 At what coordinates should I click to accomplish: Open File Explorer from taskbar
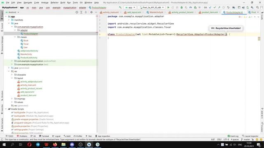(x=64, y=144)
